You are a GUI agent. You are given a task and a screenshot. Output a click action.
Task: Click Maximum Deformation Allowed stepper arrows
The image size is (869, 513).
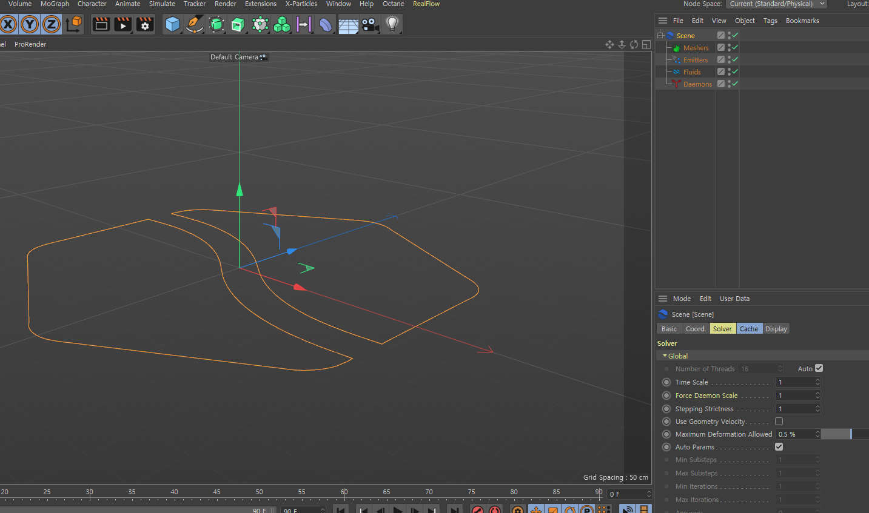817,434
